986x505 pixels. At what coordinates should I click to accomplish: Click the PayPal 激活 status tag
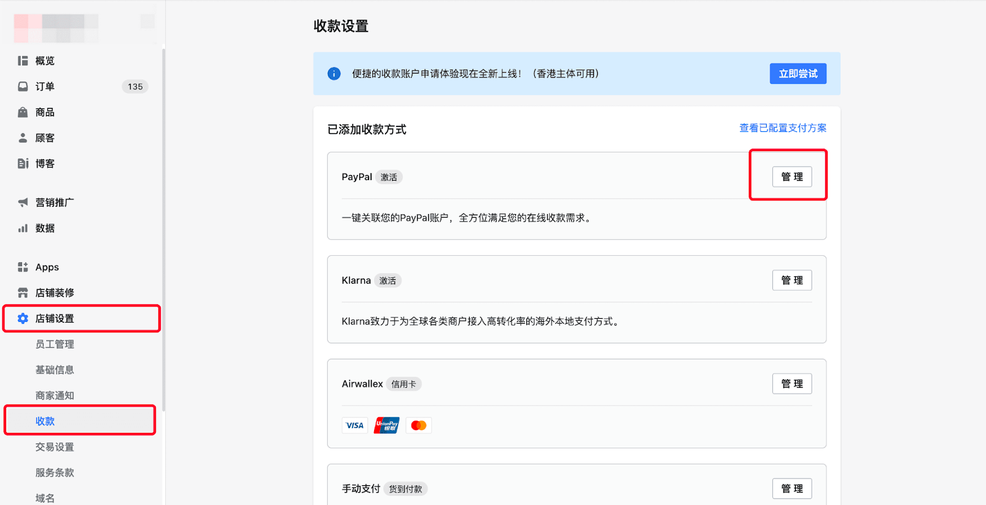coord(389,177)
